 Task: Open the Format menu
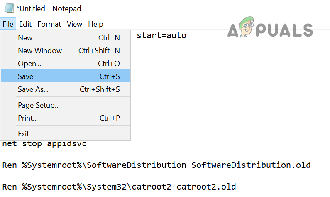pyautogui.click(x=49, y=24)
